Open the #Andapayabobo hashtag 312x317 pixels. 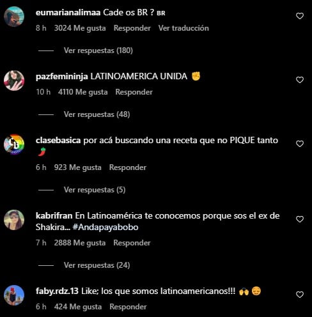105,228
